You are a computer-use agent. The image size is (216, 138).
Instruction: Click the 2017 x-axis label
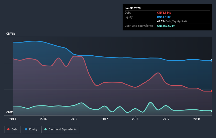point(105,119)
